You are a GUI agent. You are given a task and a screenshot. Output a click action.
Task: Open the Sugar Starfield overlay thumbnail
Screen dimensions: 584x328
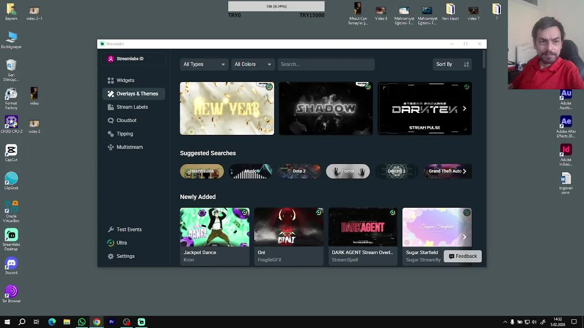point(437,227)
